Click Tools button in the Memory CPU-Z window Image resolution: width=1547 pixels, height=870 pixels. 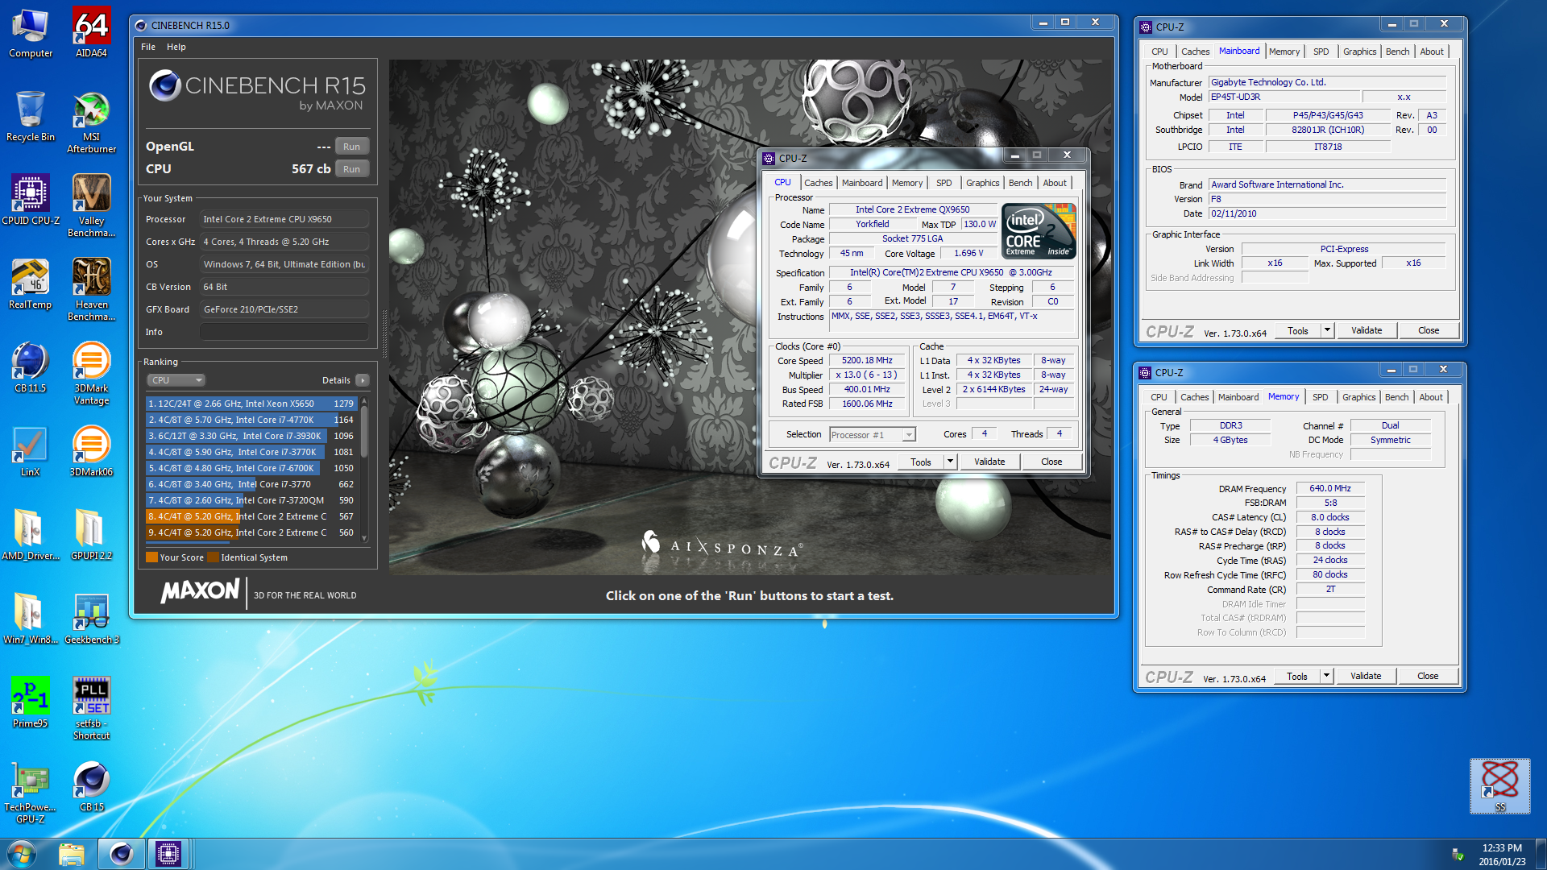1297,676
